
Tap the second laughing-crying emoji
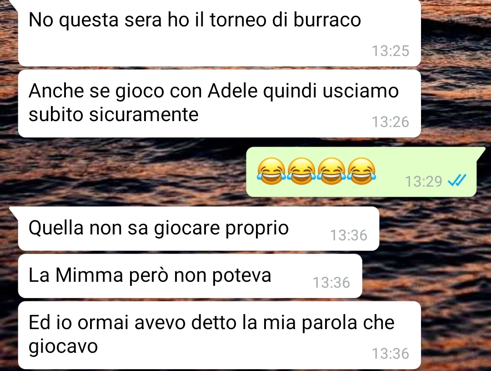click(301, 171)
